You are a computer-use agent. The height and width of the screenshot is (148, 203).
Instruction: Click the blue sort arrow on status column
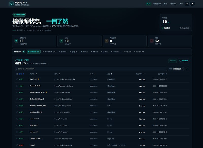pos(24,74)
